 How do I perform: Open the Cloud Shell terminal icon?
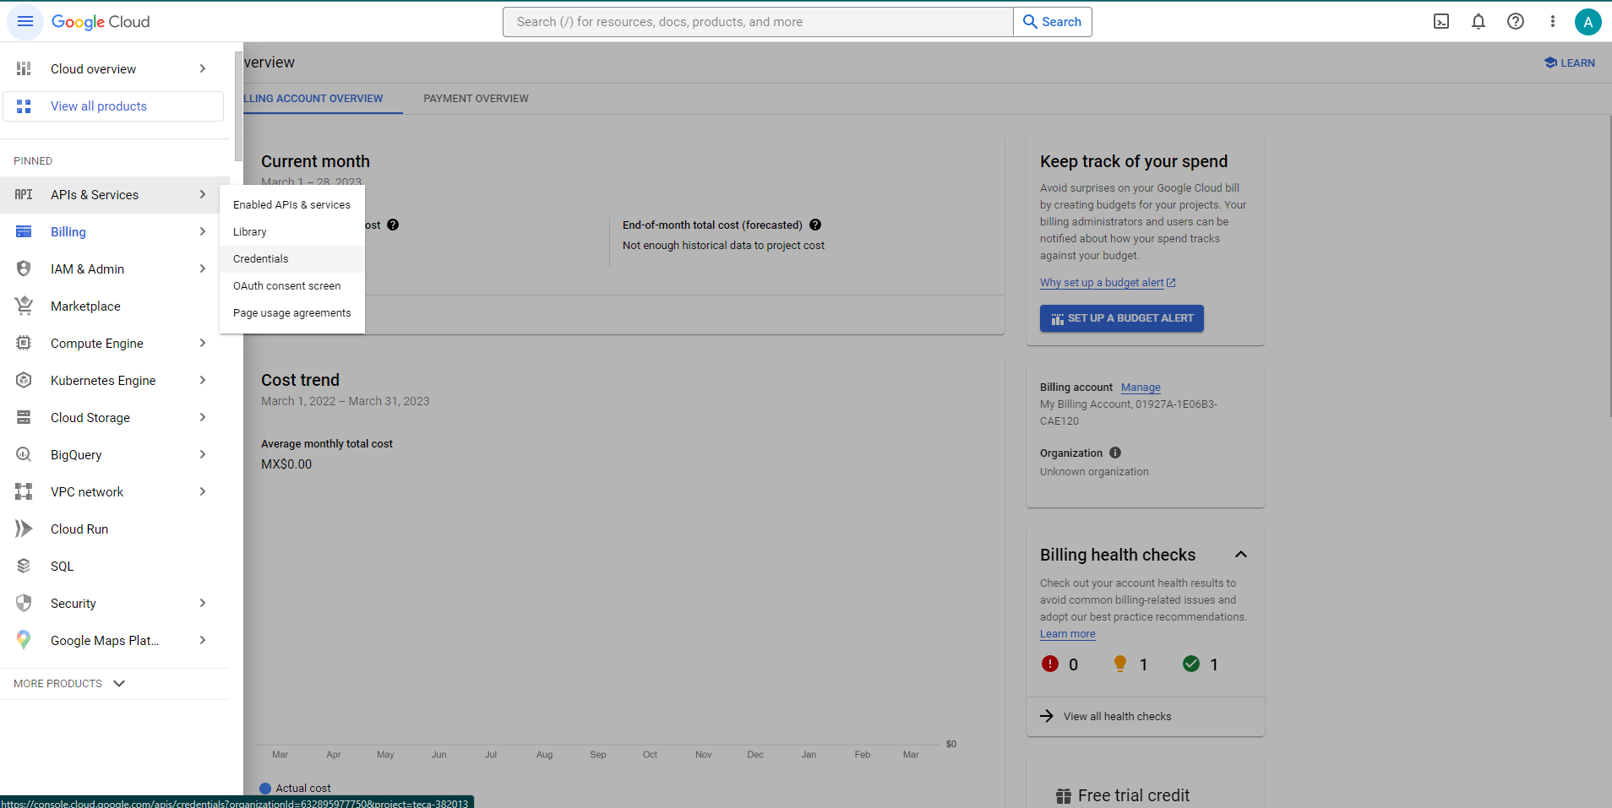[x=1441, y=22]
